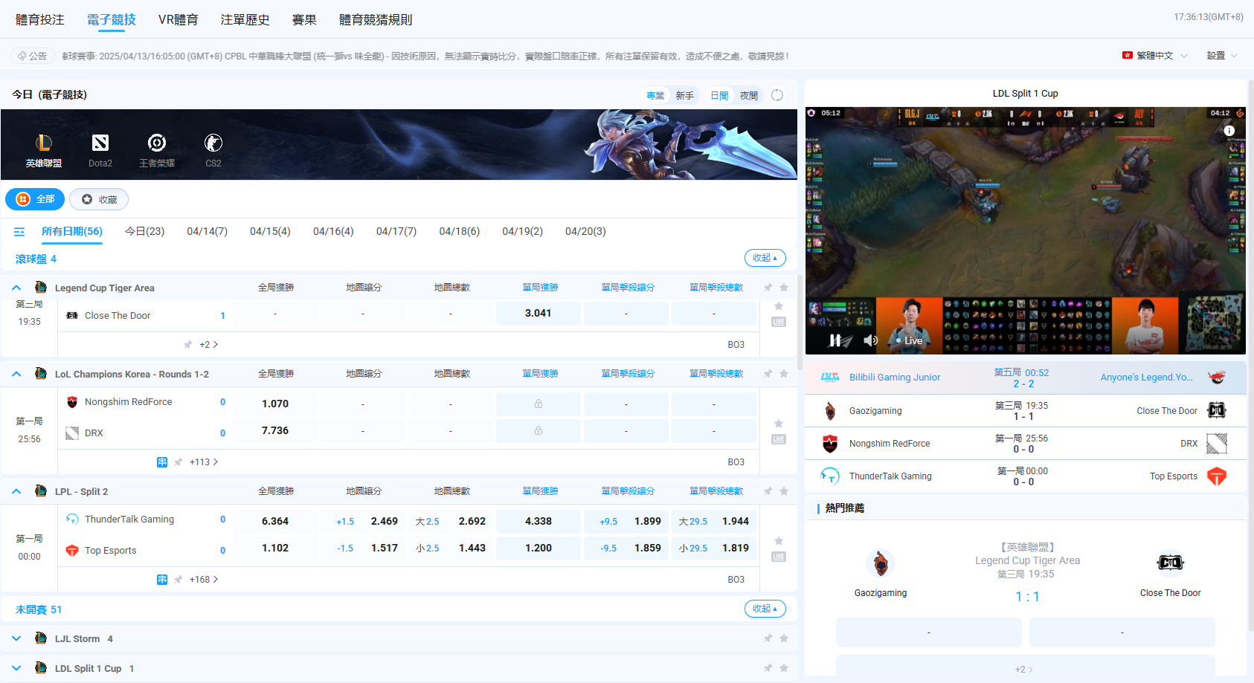
Task: Switch to 夜間 night mode
Action: pyautogui.click(x=749, y=95)
